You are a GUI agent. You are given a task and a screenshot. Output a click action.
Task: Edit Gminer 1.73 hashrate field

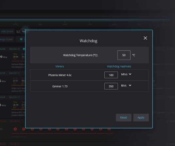(111, 86)
